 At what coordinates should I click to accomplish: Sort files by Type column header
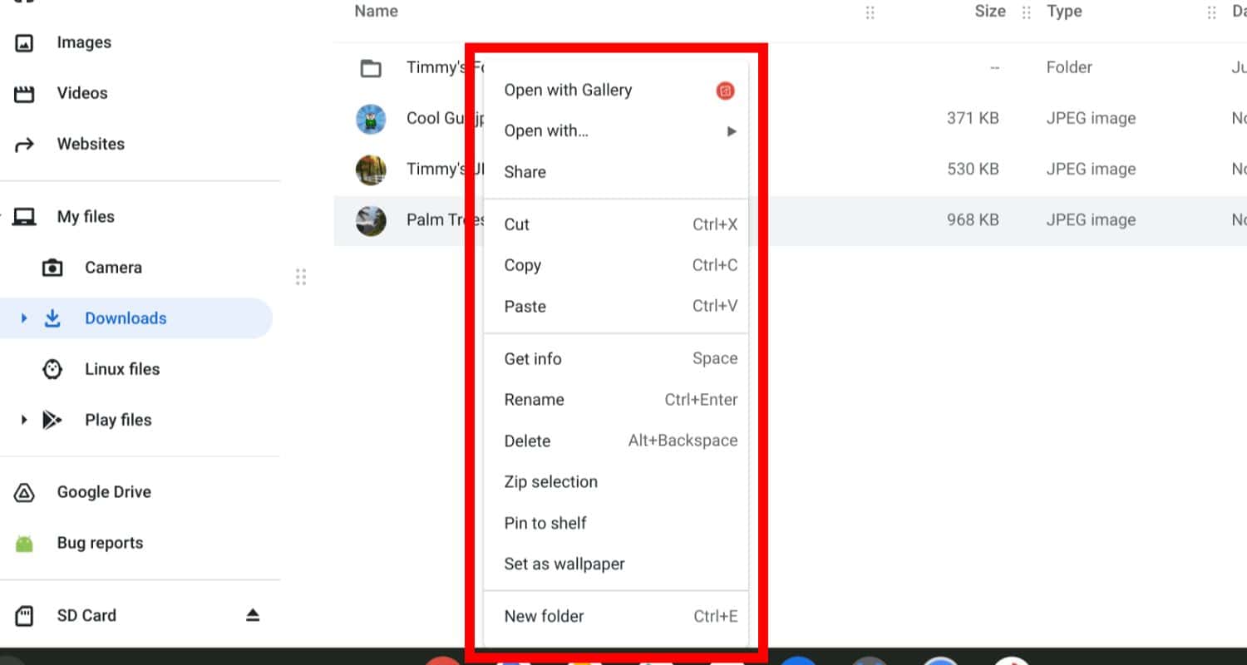click(x=1064, y=12)
